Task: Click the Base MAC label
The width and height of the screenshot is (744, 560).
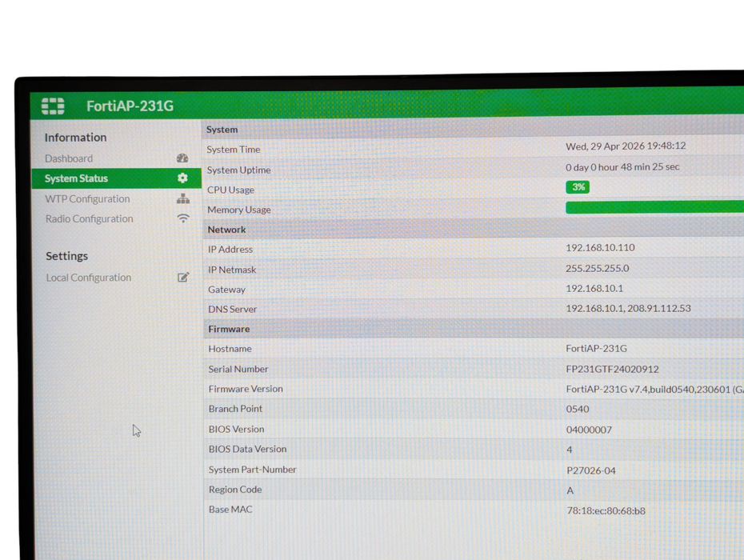Action: click(230, 510)
